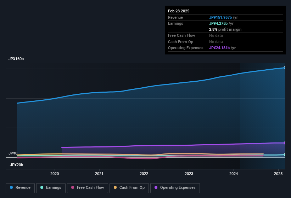Click the 2020 x-axis label
Image resolution: width=291 pixels, height=198 pixels.
click(55, 174)
